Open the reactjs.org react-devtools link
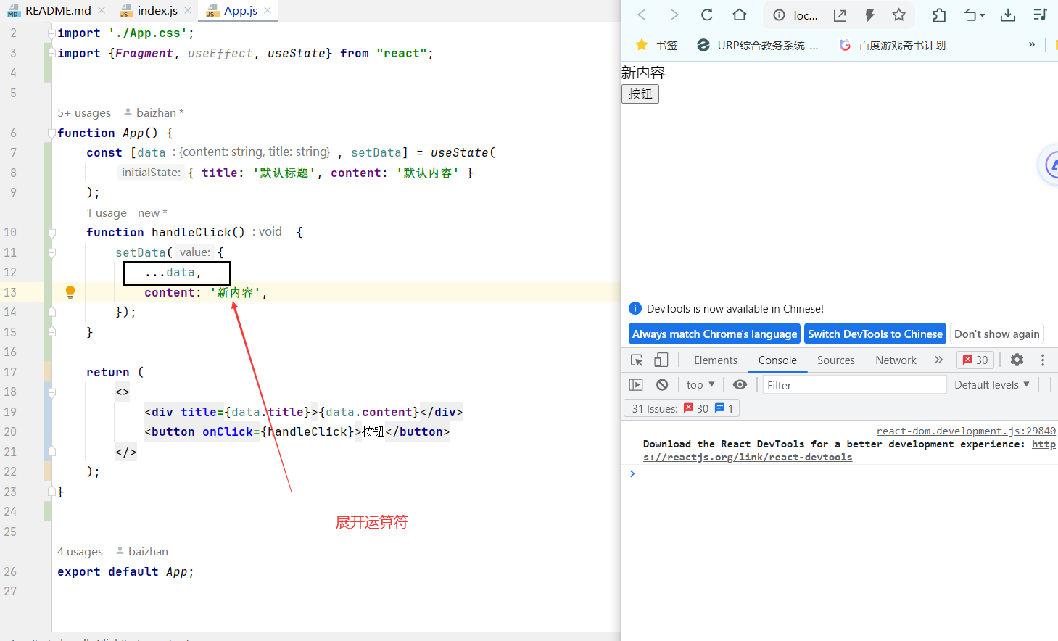The width and height of the screenshot is (1058, 641). coord(747,457)
